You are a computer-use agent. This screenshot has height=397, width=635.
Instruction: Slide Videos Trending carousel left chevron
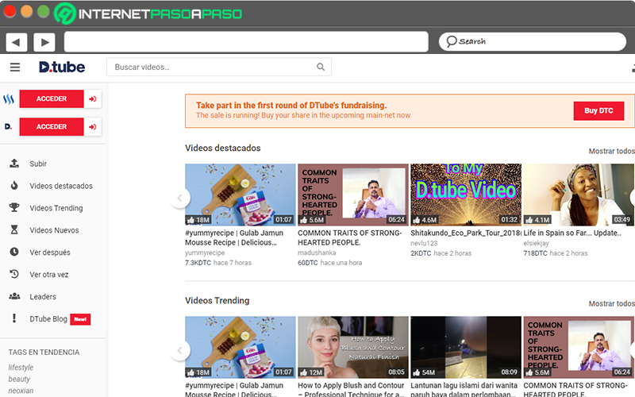[x=180, y=350]
